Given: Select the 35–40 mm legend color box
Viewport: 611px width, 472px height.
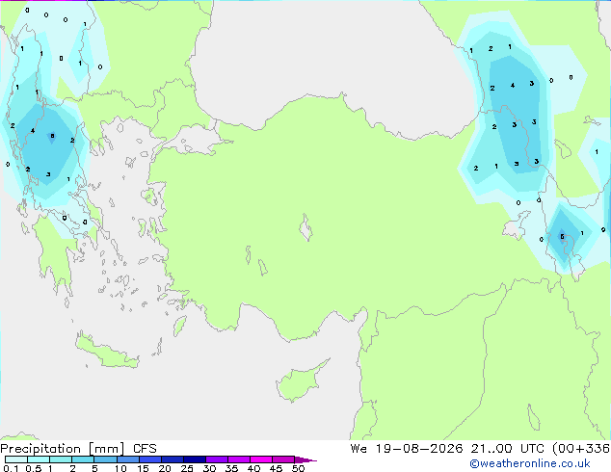Looking at the screenshot, I should point(239,459).
